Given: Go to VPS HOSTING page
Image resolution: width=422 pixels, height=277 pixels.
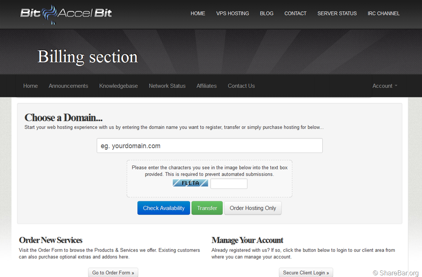Looking at the screenshot, I should (x=232, y=13).
